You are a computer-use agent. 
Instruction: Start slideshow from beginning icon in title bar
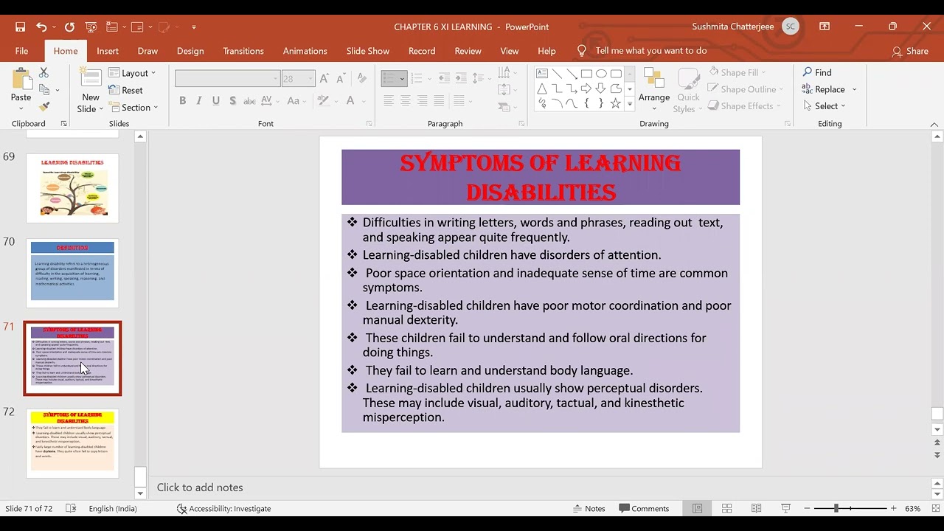tap(91, 27)
